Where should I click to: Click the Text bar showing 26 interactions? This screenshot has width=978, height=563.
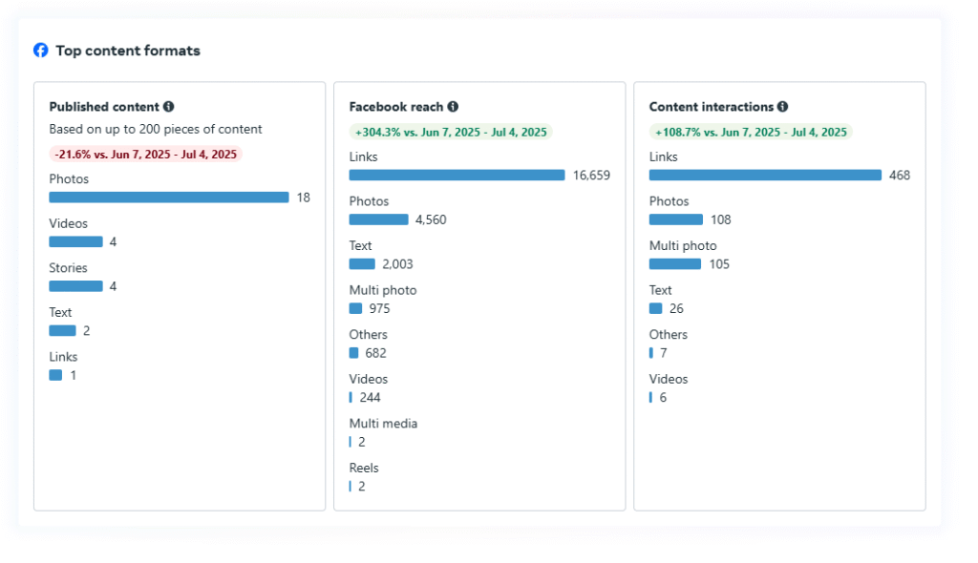click(x=655, y=308)
